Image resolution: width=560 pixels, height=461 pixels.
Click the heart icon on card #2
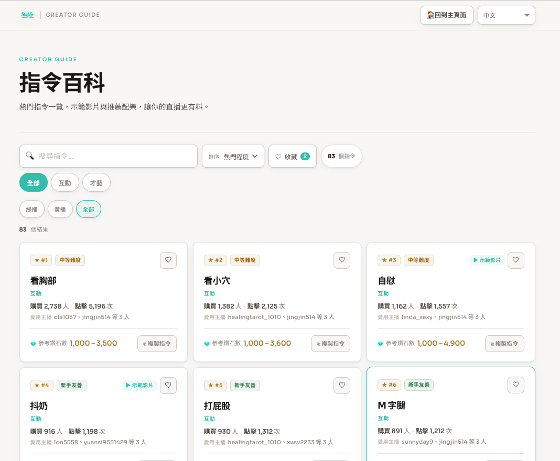[342, 260]
